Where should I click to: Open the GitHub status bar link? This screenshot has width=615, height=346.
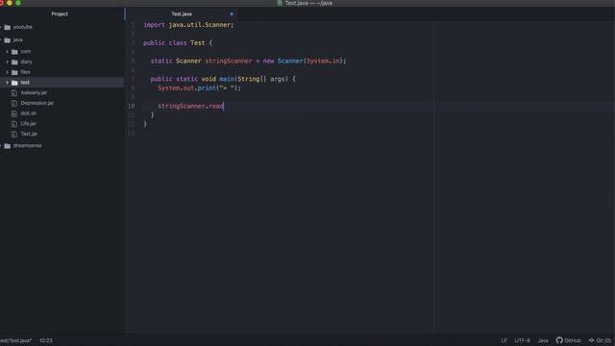point(568,340)
